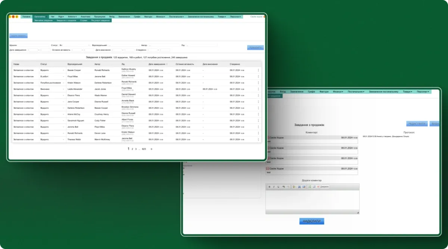Click the Шукати search field

(x=33, y=45)
